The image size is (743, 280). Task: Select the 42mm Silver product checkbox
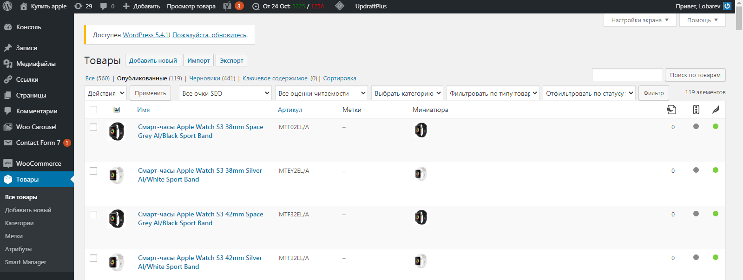tap(93, 258)
